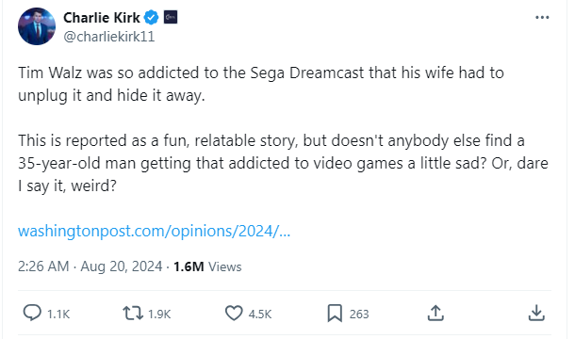The width and height of the screenshot is (575, 339).
Task: Click the download arrow icon
Action: click(536, 314)
